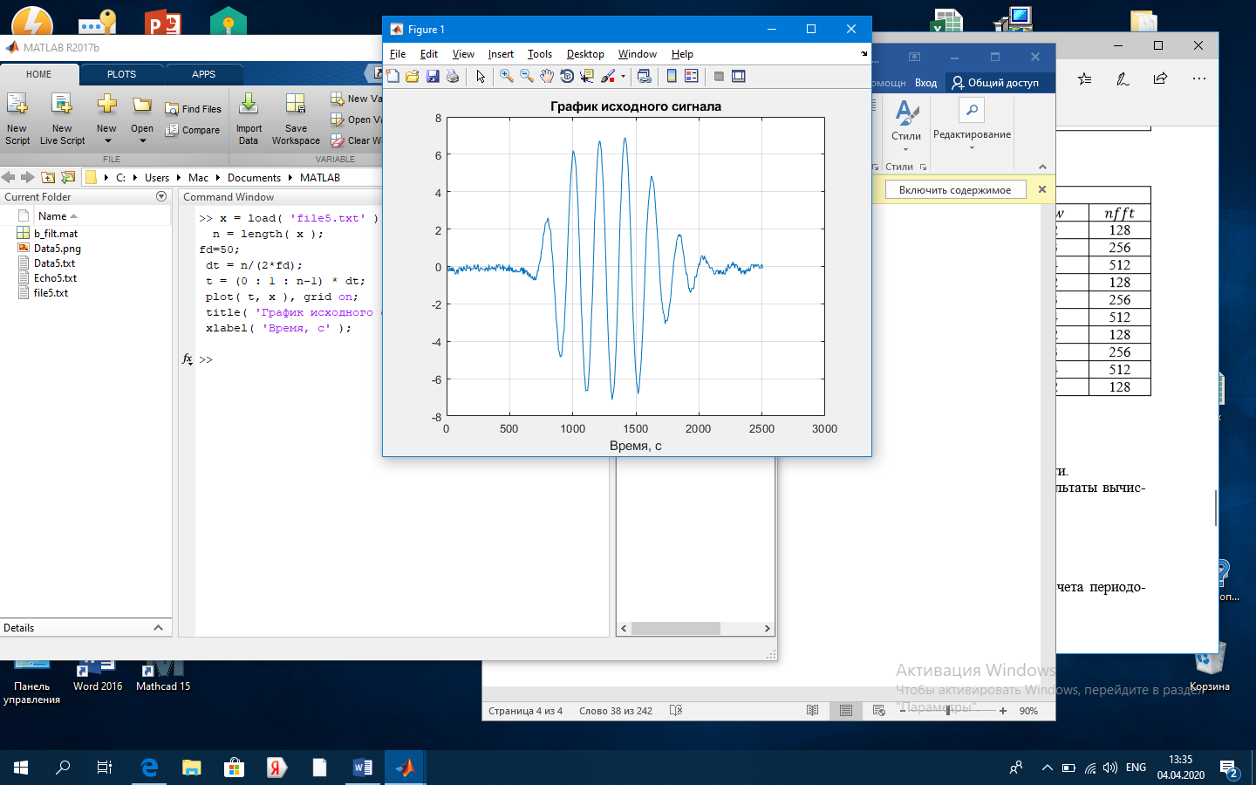Click Insert Colorbar icon
Viewport: 1256px width, 785px height.
pyautogui.click(x=672, y=77)
